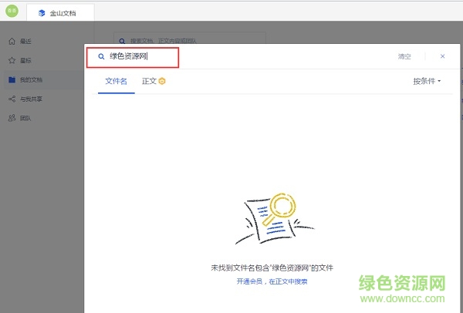Open 与我共享 in the sidebar
Image resolution: width=463 pixels, height=313 pixels.
click(30, 99)
